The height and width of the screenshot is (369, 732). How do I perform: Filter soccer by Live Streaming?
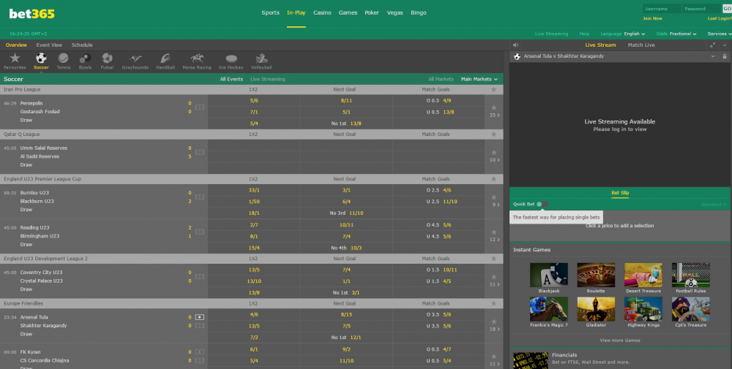click(267, 79)
